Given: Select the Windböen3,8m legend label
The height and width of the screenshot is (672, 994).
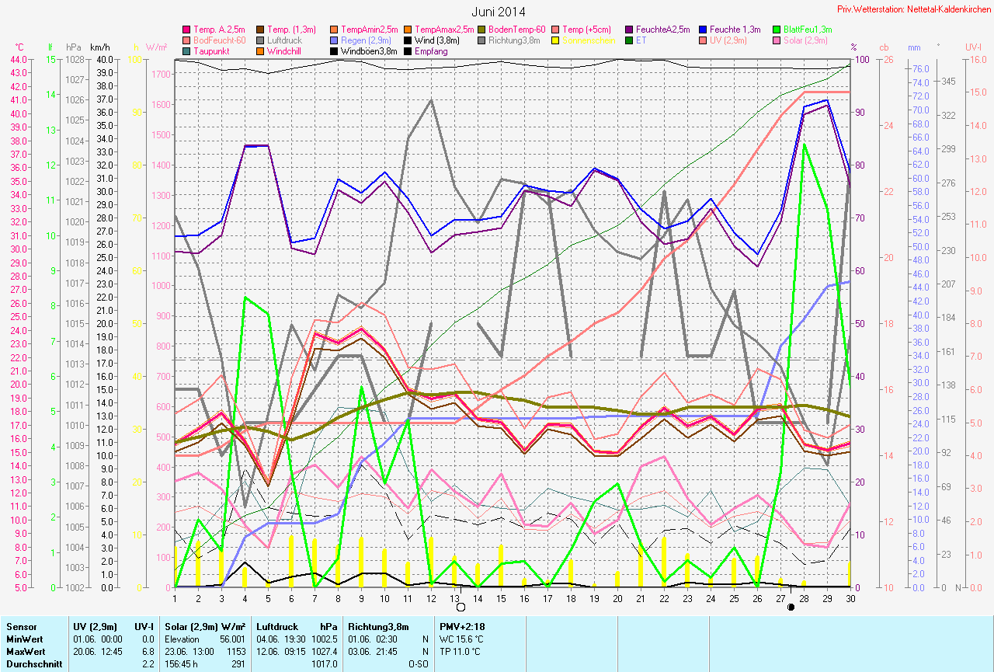Looking at the screenshot, I should pos(369,51).
